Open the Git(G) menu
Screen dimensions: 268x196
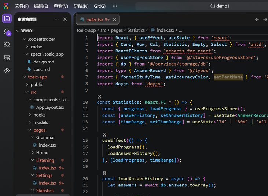tap(100, 6)
